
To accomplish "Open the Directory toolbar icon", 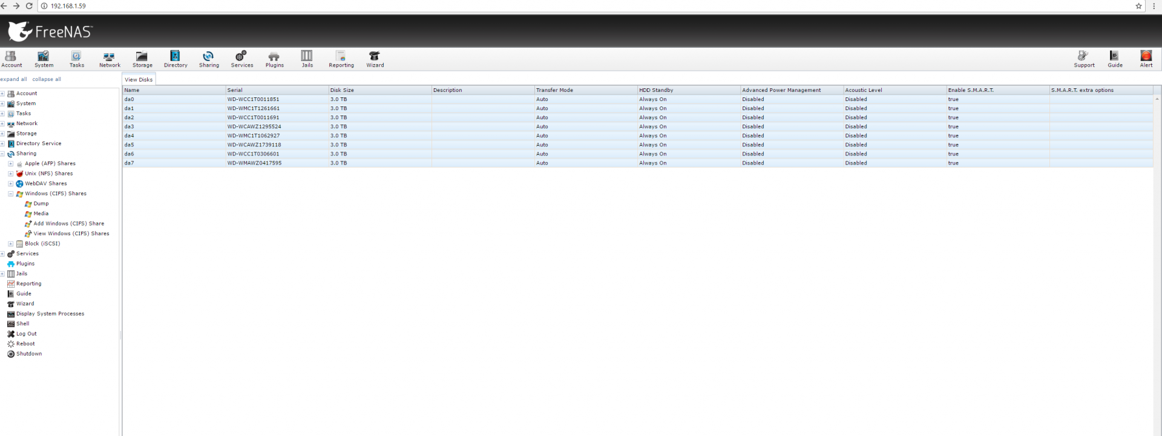I will pos(176,59).
